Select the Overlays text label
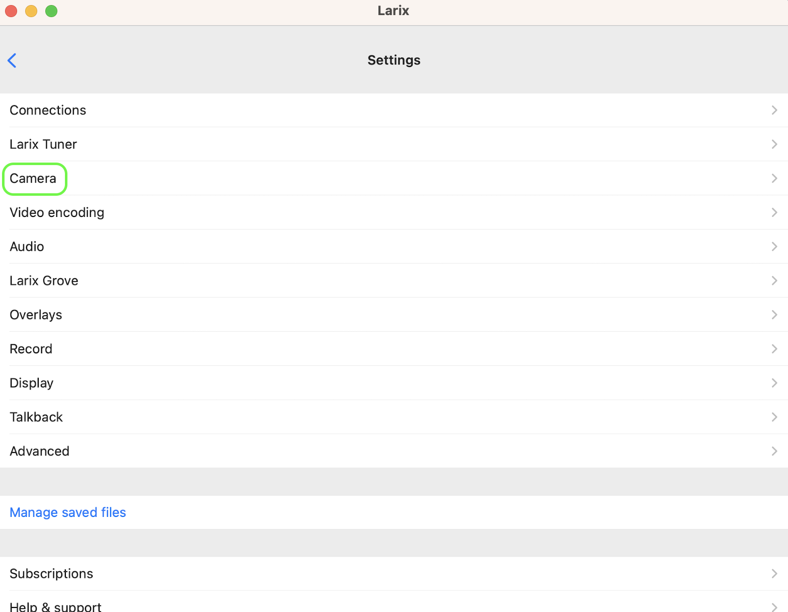Viewport: 788px width, 612px height. [36, 315]
